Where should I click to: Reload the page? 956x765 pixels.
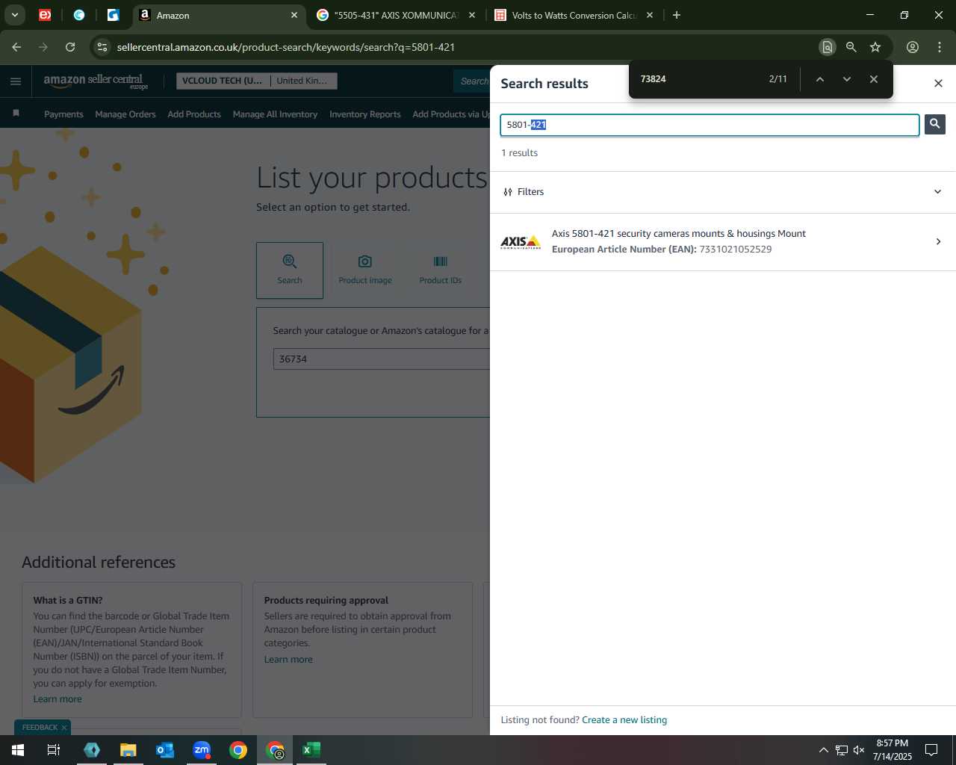pos(70,47)
